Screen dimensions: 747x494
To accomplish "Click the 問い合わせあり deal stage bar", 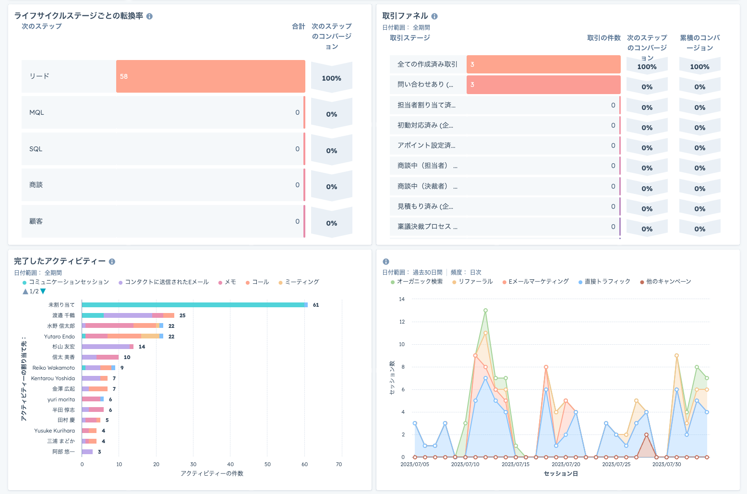I will [x=543, y=84].
